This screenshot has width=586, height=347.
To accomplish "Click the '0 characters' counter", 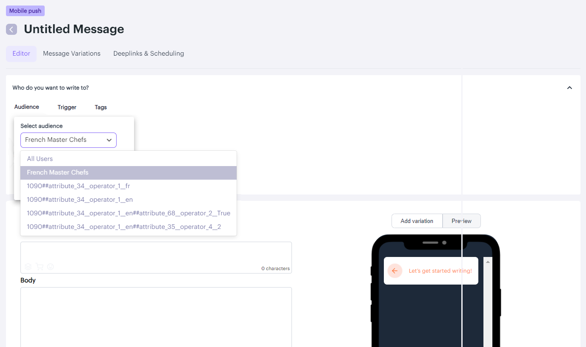I will click(275, 268).
